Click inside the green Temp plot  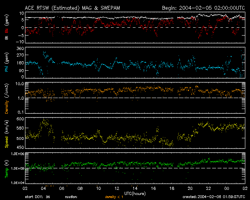pos(135,168)
